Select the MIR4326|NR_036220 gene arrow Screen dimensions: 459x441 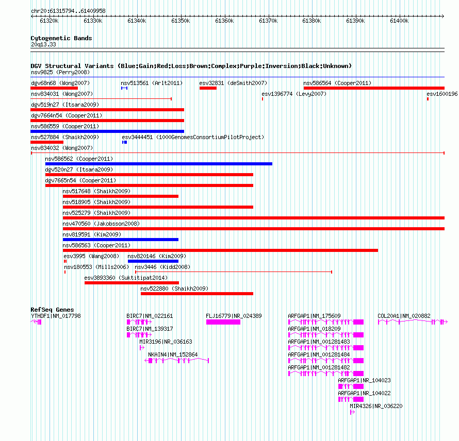pos(352,412)
